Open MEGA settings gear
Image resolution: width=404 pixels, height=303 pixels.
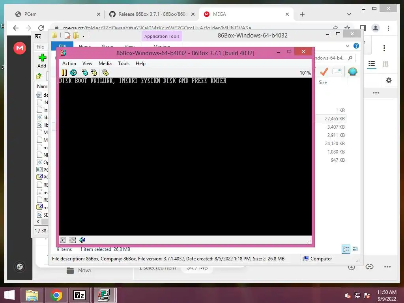[389, 80]
